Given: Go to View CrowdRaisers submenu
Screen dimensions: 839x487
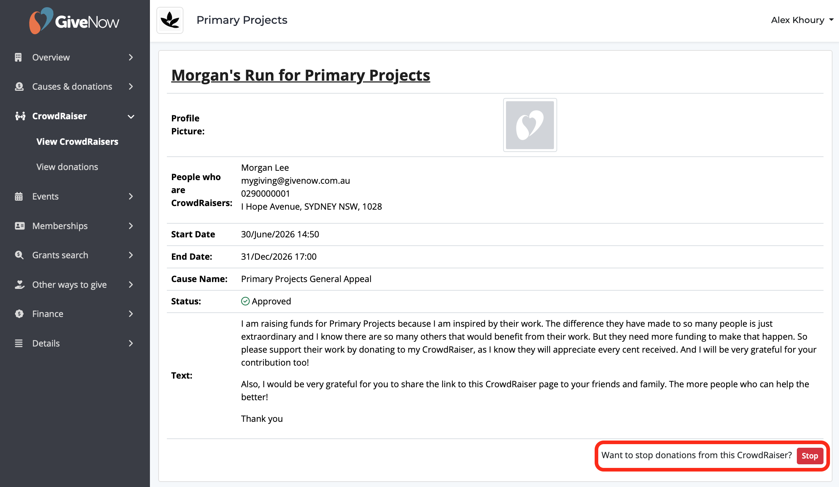Looking at the screenshot, I should coord(77,142).
